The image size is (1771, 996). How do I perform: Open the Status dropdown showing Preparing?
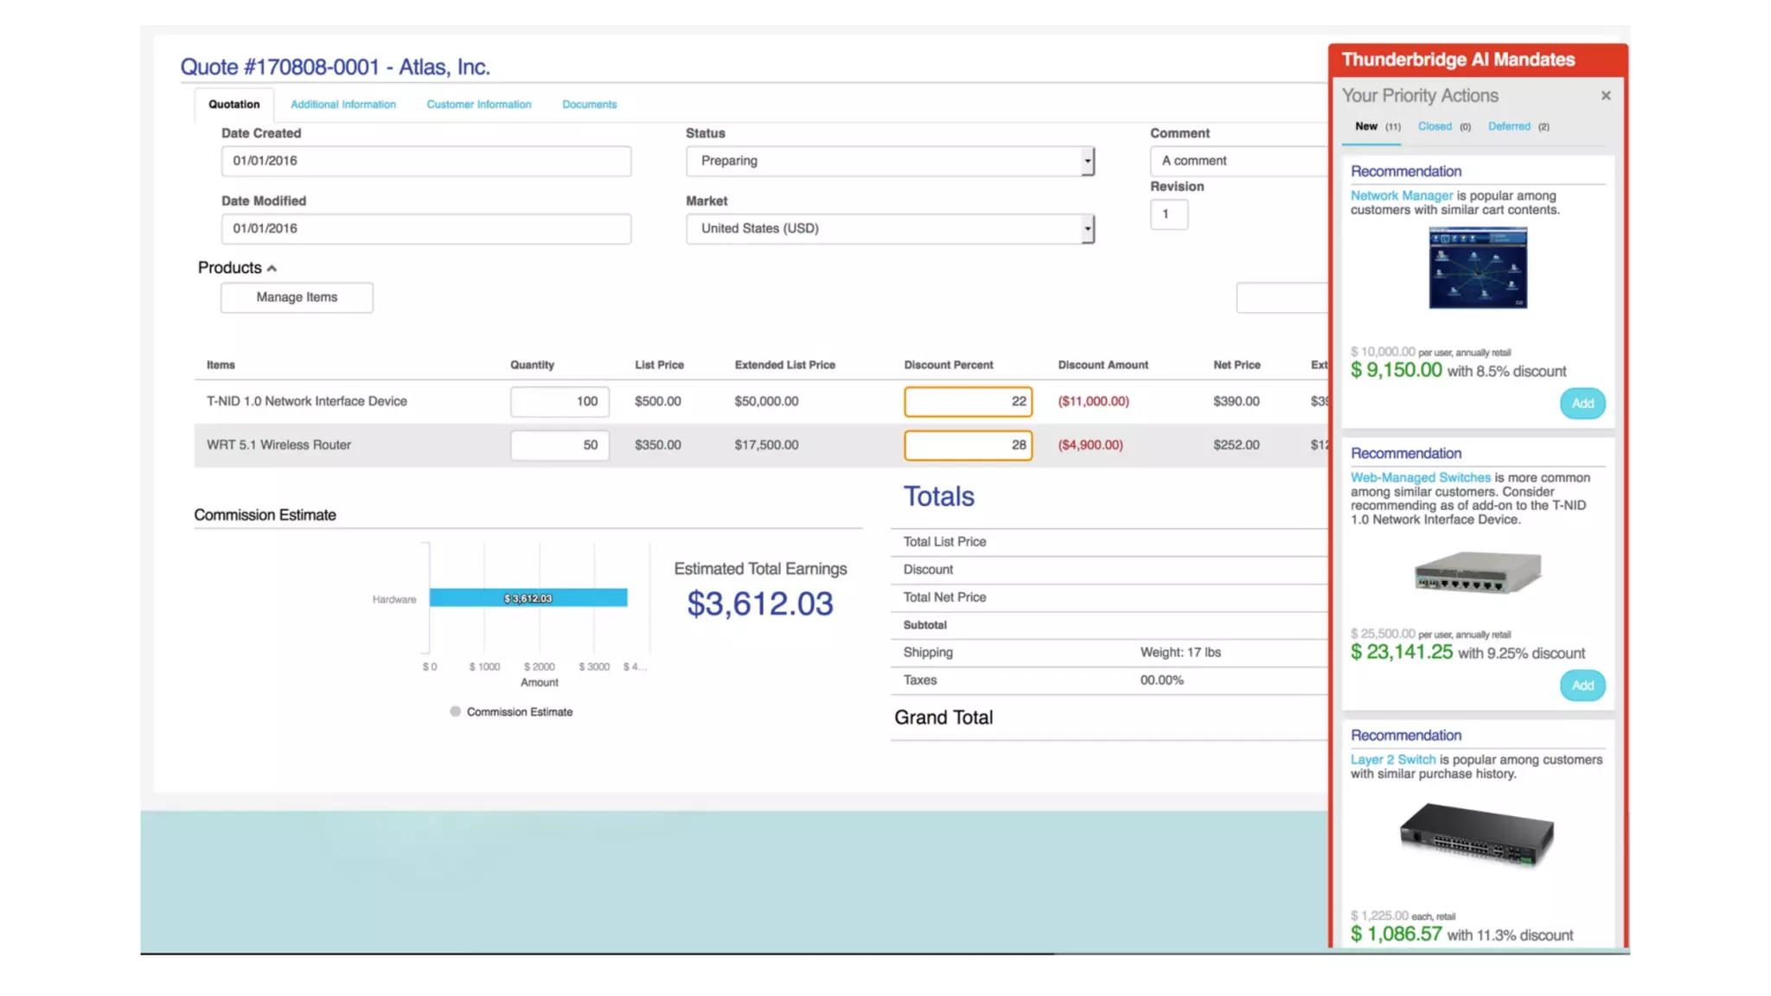coord(890,161)
